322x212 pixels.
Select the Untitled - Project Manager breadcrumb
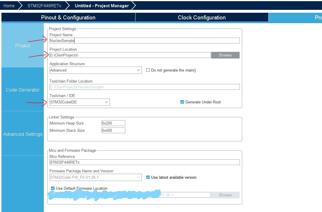tap(102, 6)
